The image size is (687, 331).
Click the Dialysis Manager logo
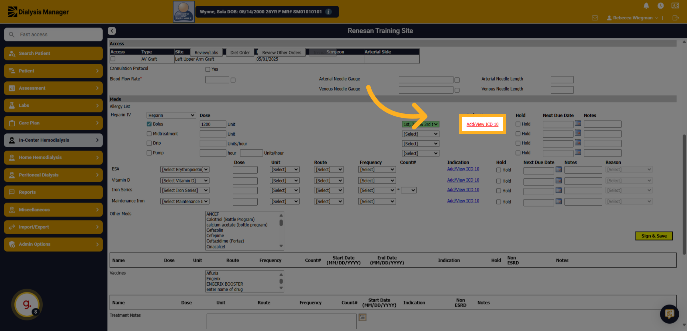coord(38,12)
